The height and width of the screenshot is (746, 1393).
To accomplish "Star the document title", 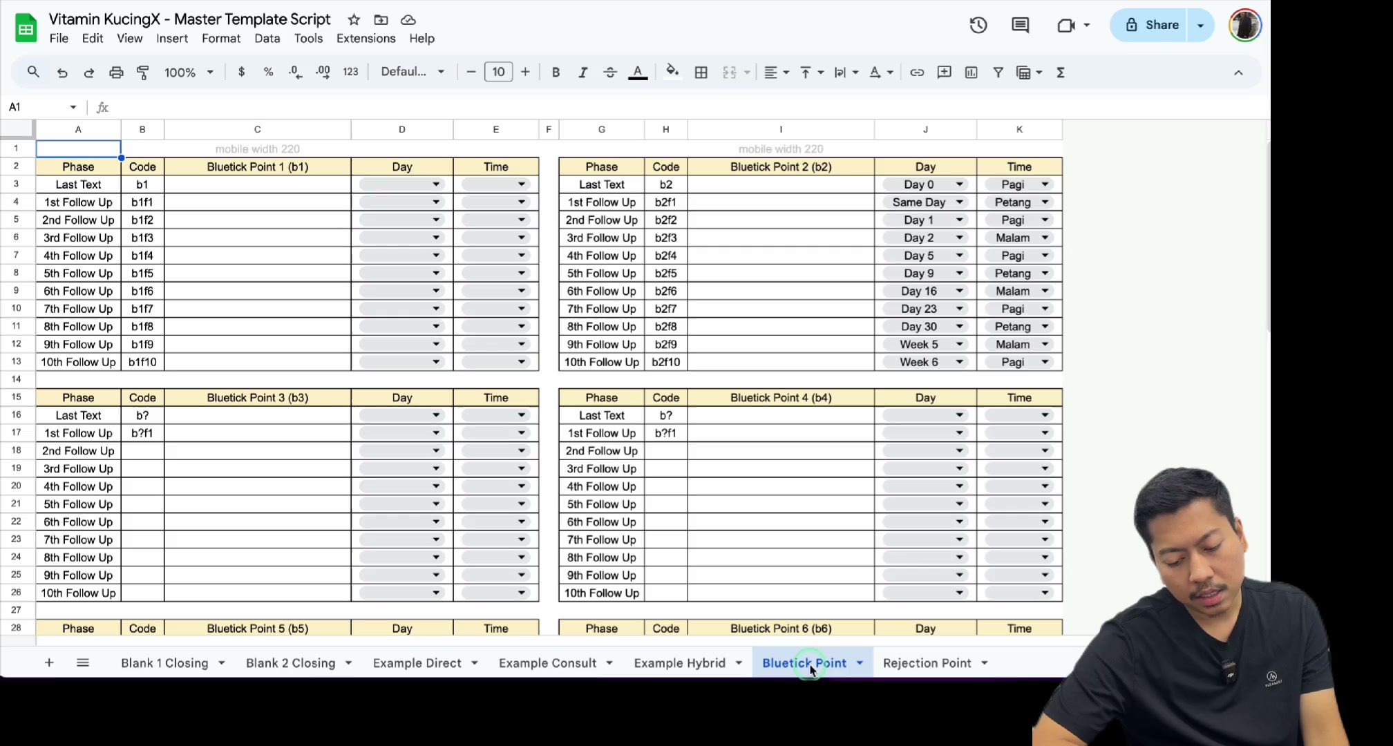I will pos(354,19).
